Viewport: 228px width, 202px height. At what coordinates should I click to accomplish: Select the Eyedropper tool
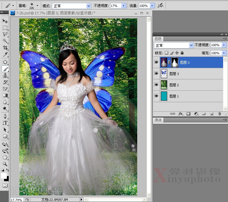click(x=5, y=54)
